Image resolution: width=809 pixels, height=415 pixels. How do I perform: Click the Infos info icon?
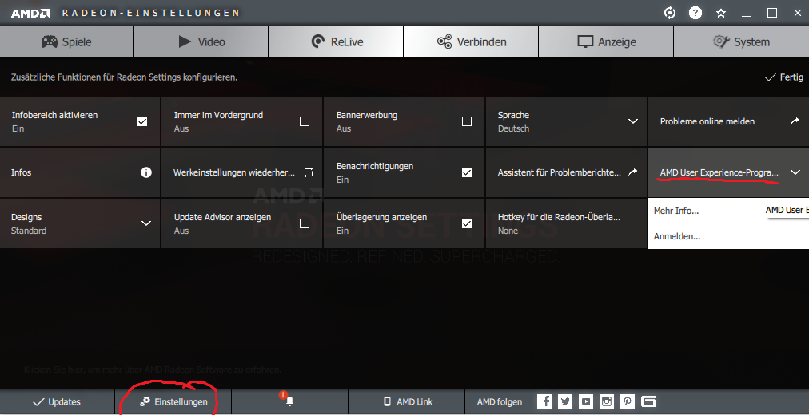(146, 172)
